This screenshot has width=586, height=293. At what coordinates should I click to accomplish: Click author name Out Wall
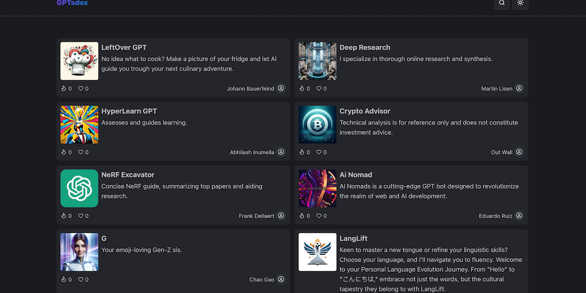(x=501, y=152)
